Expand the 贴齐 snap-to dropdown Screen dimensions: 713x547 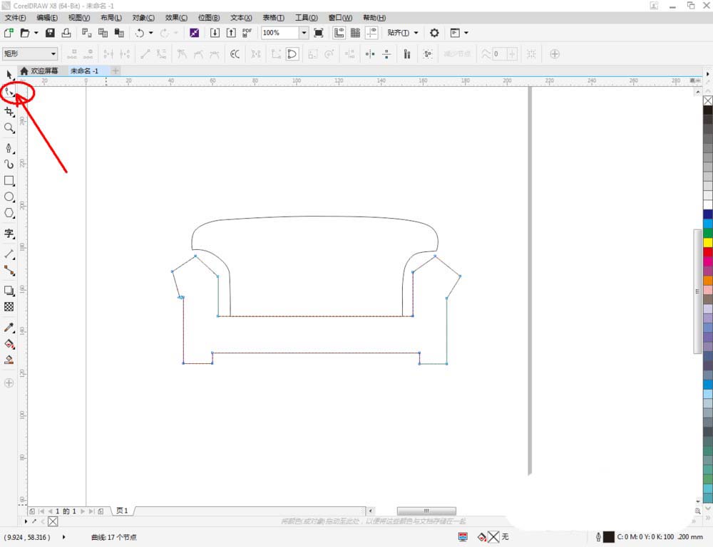(x=415, y=33)
